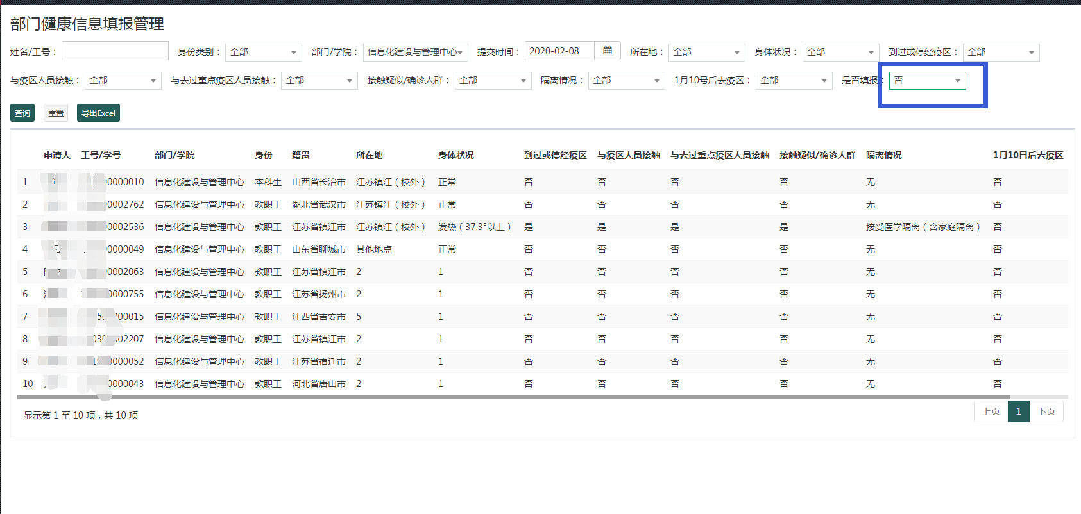Go to the 上页 previous page
This screenshot has width=1081, height=514.
click(x=991, y=411)
